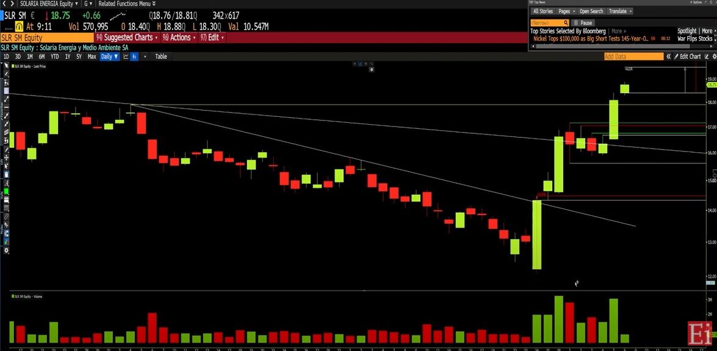Open the Actions menu
The image size is (717, 351).
[179, 38]
